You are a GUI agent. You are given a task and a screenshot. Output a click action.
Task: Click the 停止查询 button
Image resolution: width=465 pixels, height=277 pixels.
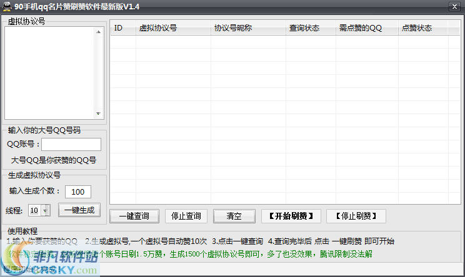pyautogui.click(x=186, y=216)
